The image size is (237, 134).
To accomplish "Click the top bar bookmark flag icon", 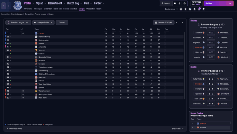I will [175, 3].
